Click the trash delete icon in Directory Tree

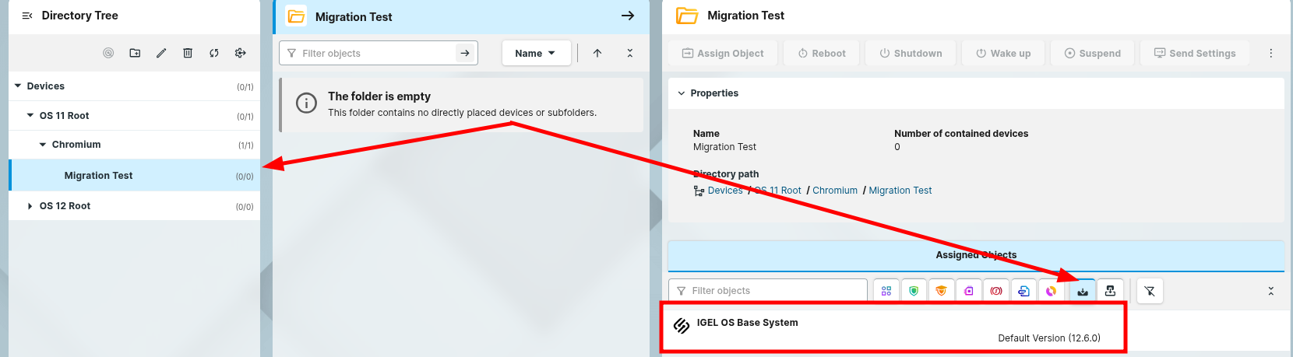pos(188,53)
